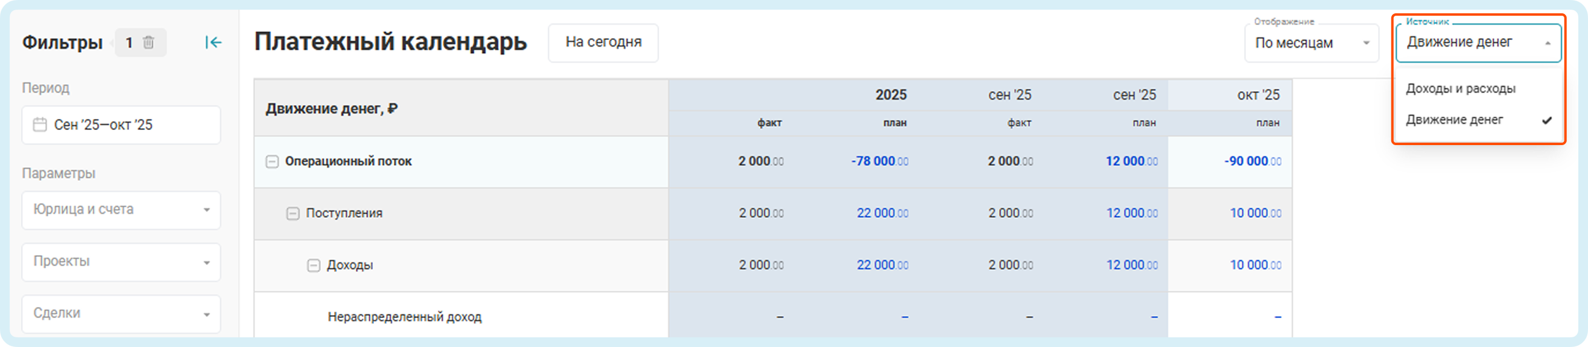This screenshot has width=1588, height=347.
Task: Collapse the Операционный поток row
Action: (272, 162)
